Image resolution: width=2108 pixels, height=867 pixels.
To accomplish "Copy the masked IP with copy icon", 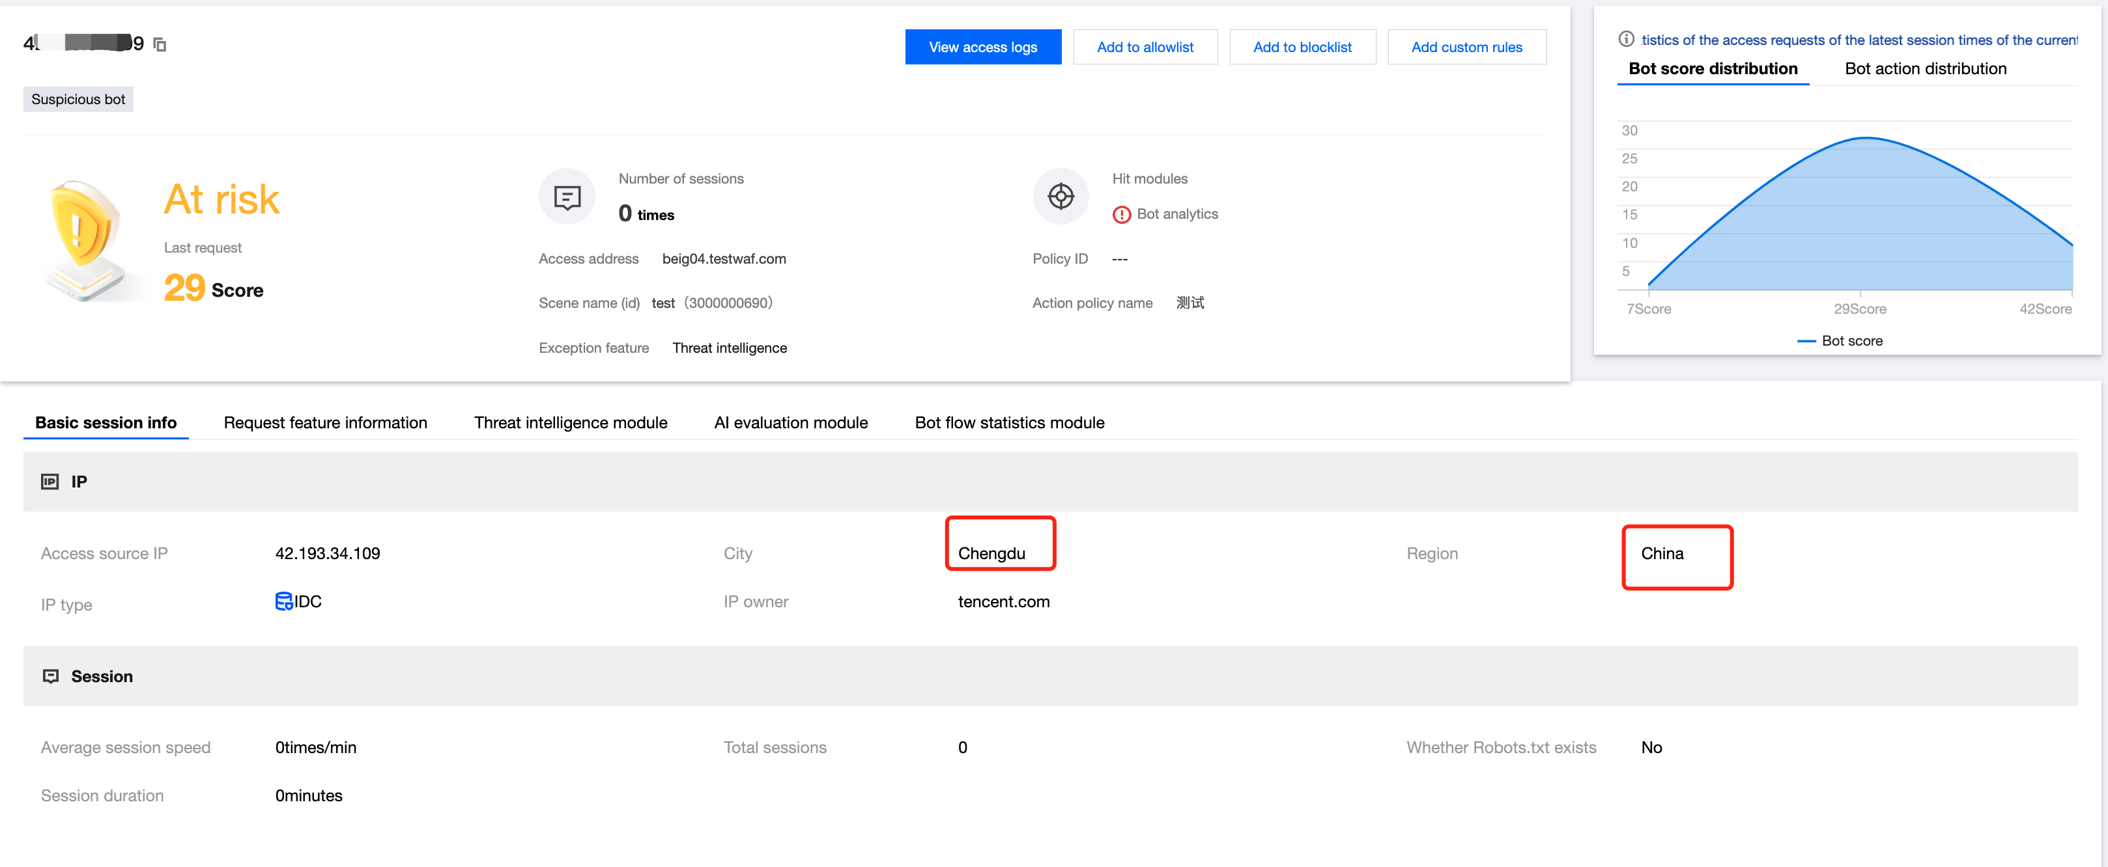I will [x=160, y=44].
